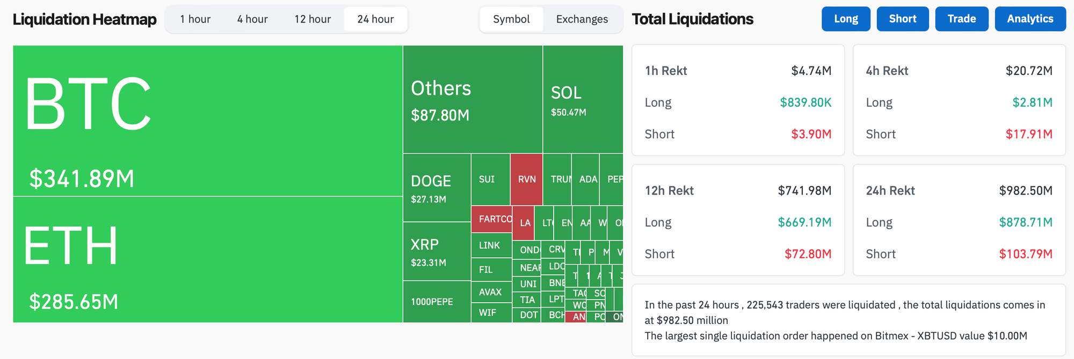Click the blue Long button
Image resolution: width=1074 pixels, height=359 pixels.
(x=846, y=19)
